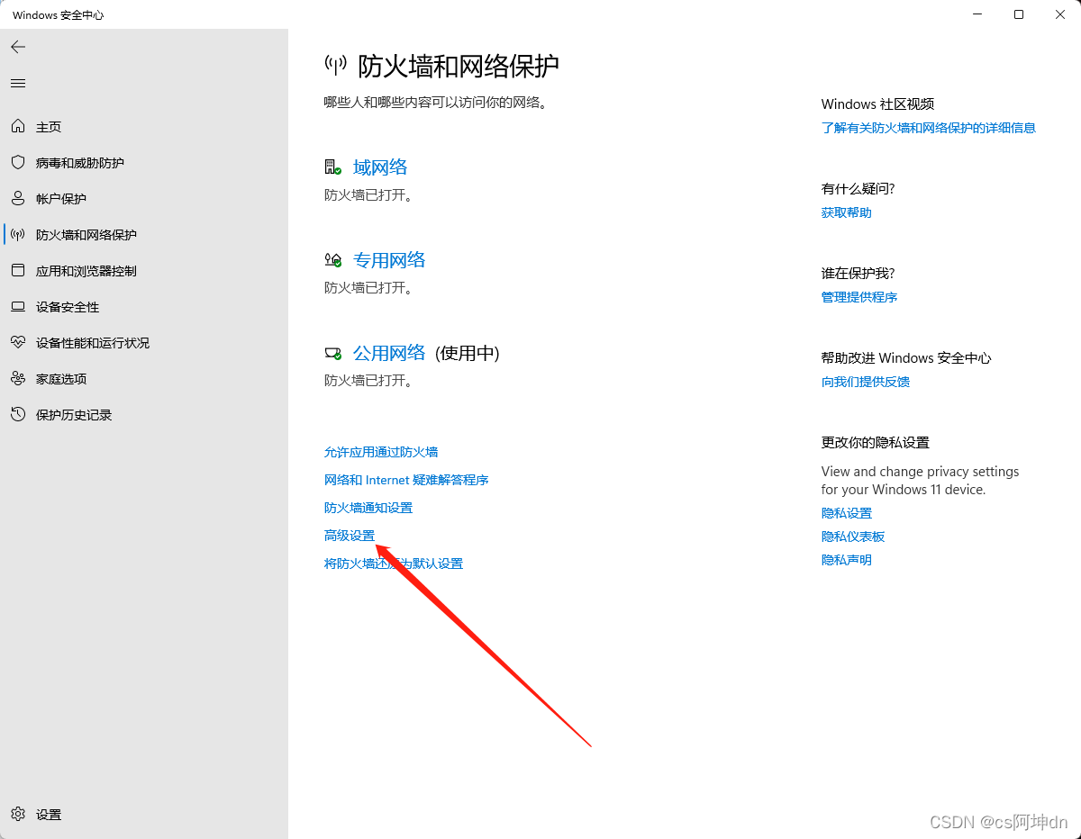
Task: Open 防火墙通知设置 link
Action: coord(368,508)
